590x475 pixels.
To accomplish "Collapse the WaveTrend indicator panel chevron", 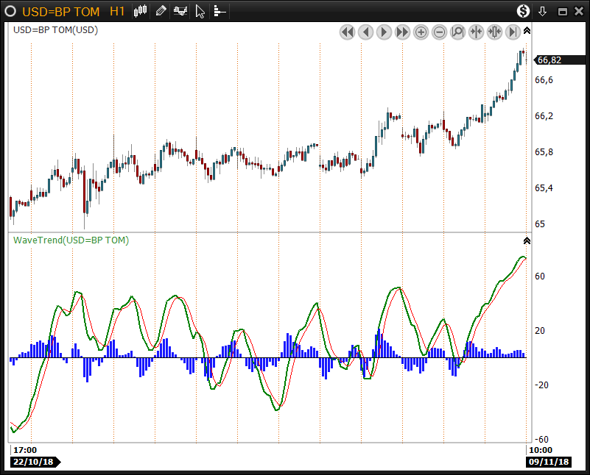I will tap(527, 240).
